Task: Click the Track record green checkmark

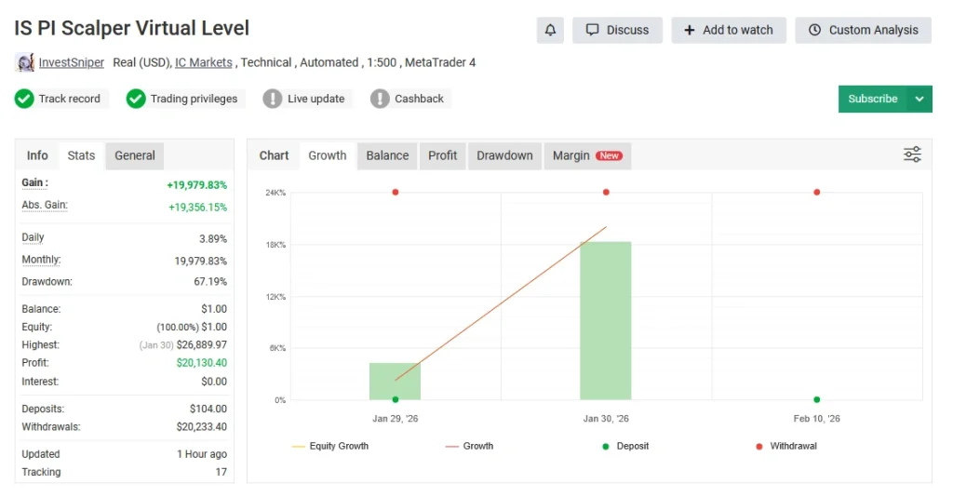Action: (x=24, y=99)
